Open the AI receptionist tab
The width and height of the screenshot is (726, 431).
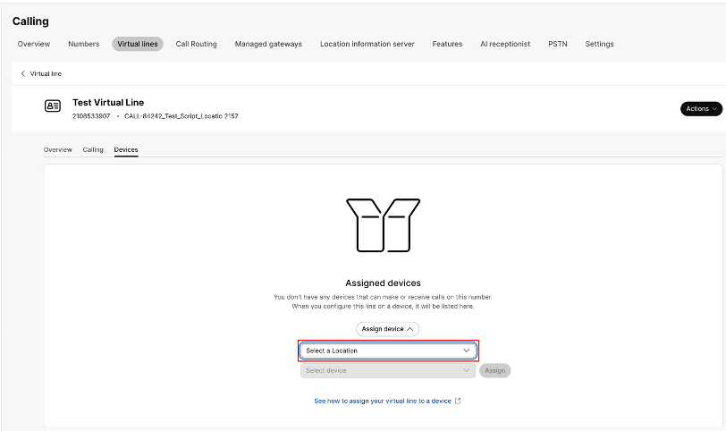point(505,44)
